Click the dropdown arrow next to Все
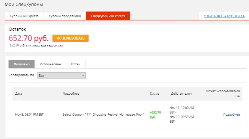The image size is (249, 139). point(83,75)
